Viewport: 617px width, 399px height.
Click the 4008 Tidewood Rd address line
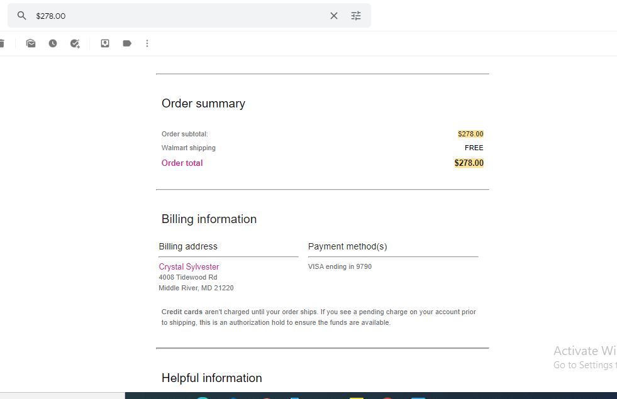point(188,277)
